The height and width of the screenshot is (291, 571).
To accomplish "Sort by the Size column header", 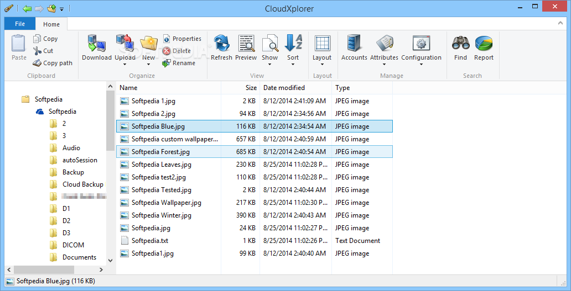I will click(x=240, y=88).
